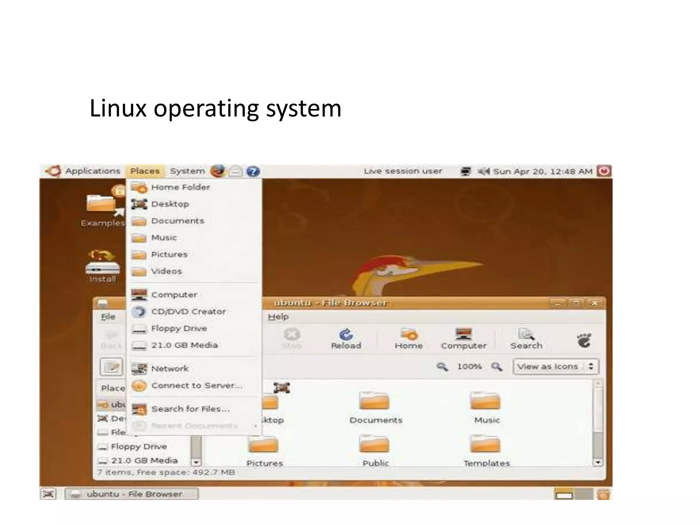
Task: Choose Search for Files
Action: (194, 409)
